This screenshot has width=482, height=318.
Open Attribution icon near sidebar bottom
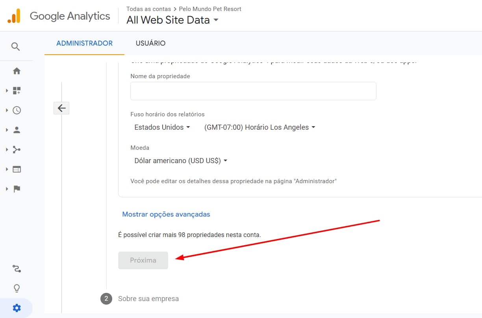[x=17, y=269]
